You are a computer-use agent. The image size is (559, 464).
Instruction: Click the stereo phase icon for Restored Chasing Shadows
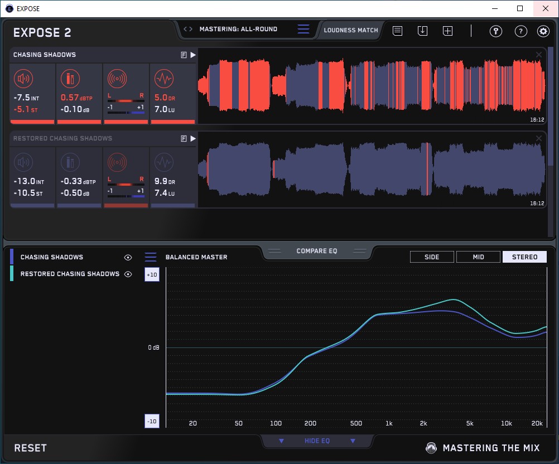coord(116,162)
